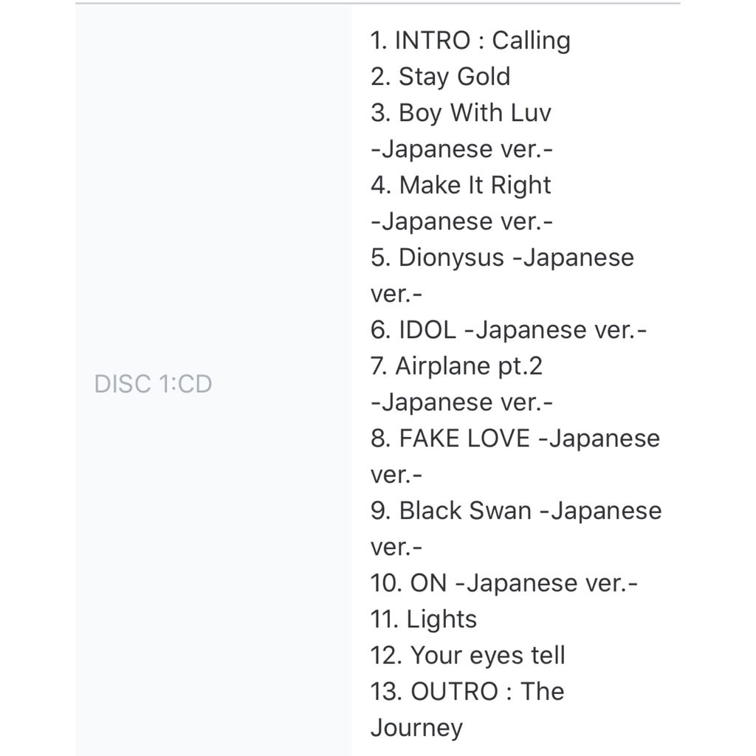The width and height of the screenshot is (756, 756).
Task: Click track 11 Lights
Action: 424,619
